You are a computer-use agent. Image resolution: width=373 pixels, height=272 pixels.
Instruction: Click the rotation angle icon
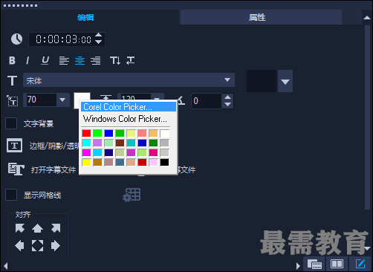[181, 100]
